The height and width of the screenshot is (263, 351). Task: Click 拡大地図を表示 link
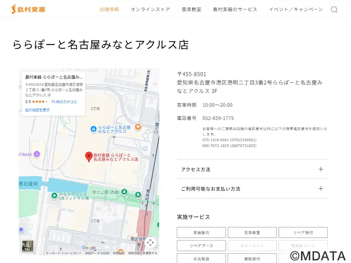coord(37,110)
